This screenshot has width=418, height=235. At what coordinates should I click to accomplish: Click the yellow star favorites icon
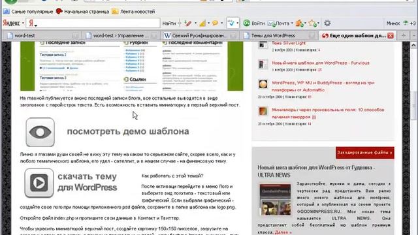coord(312,23)
